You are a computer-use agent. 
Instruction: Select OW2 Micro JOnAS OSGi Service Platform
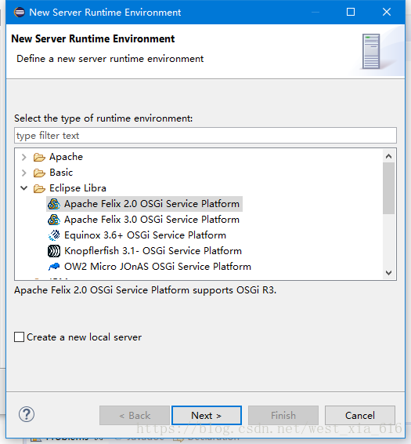coord(157,267)
